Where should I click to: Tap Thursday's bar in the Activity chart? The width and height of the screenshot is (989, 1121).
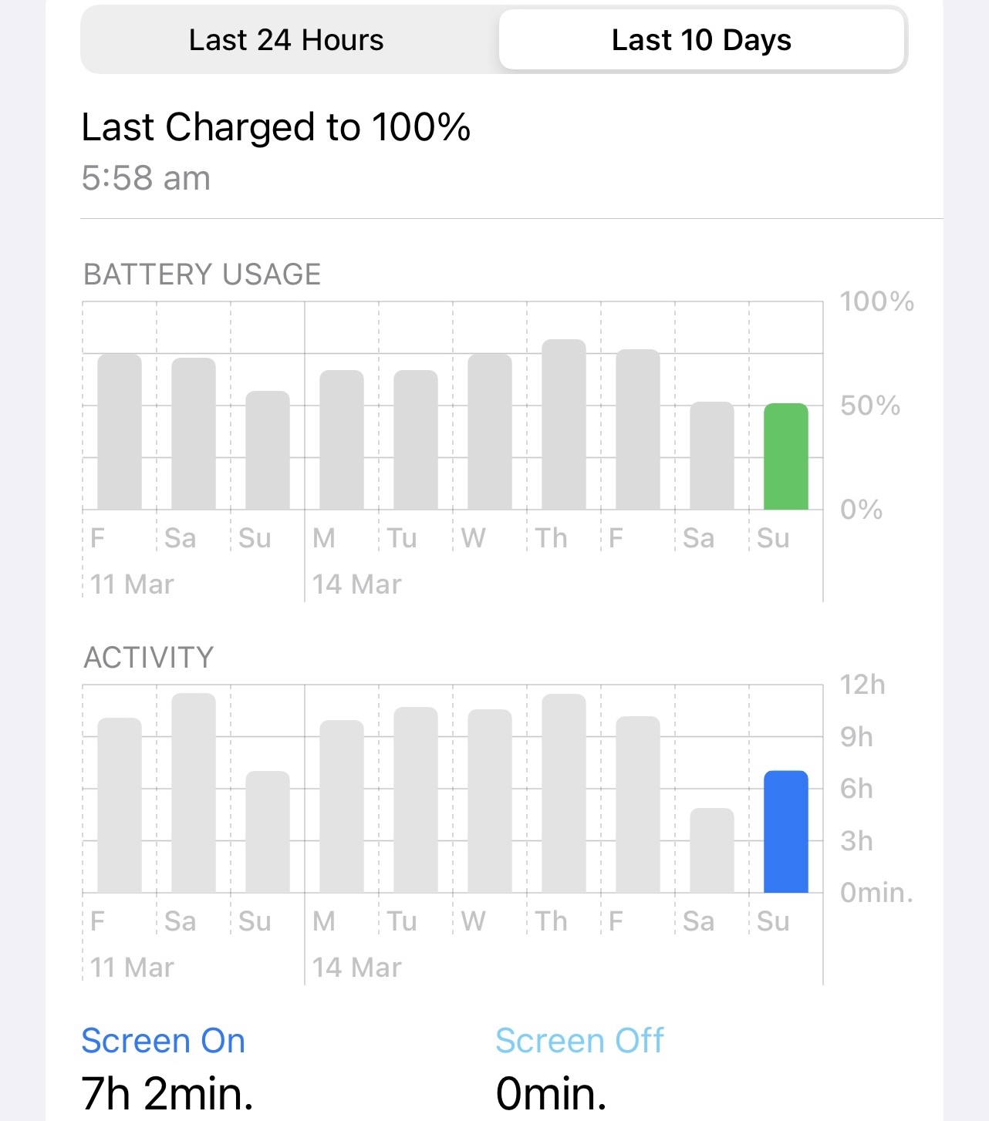[x=564, y=793]
